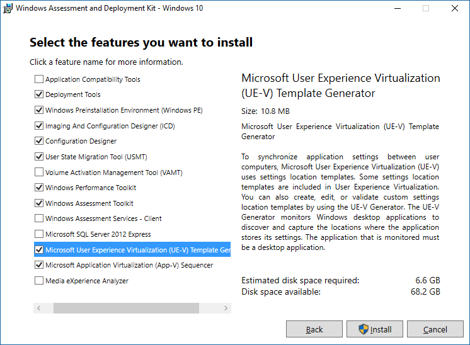
Task: Click the Install button with shield icon
Action: tap(374, 329)
